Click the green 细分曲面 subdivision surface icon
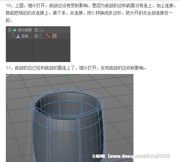This screenshot has height=162, width=180. click(15, 30)
